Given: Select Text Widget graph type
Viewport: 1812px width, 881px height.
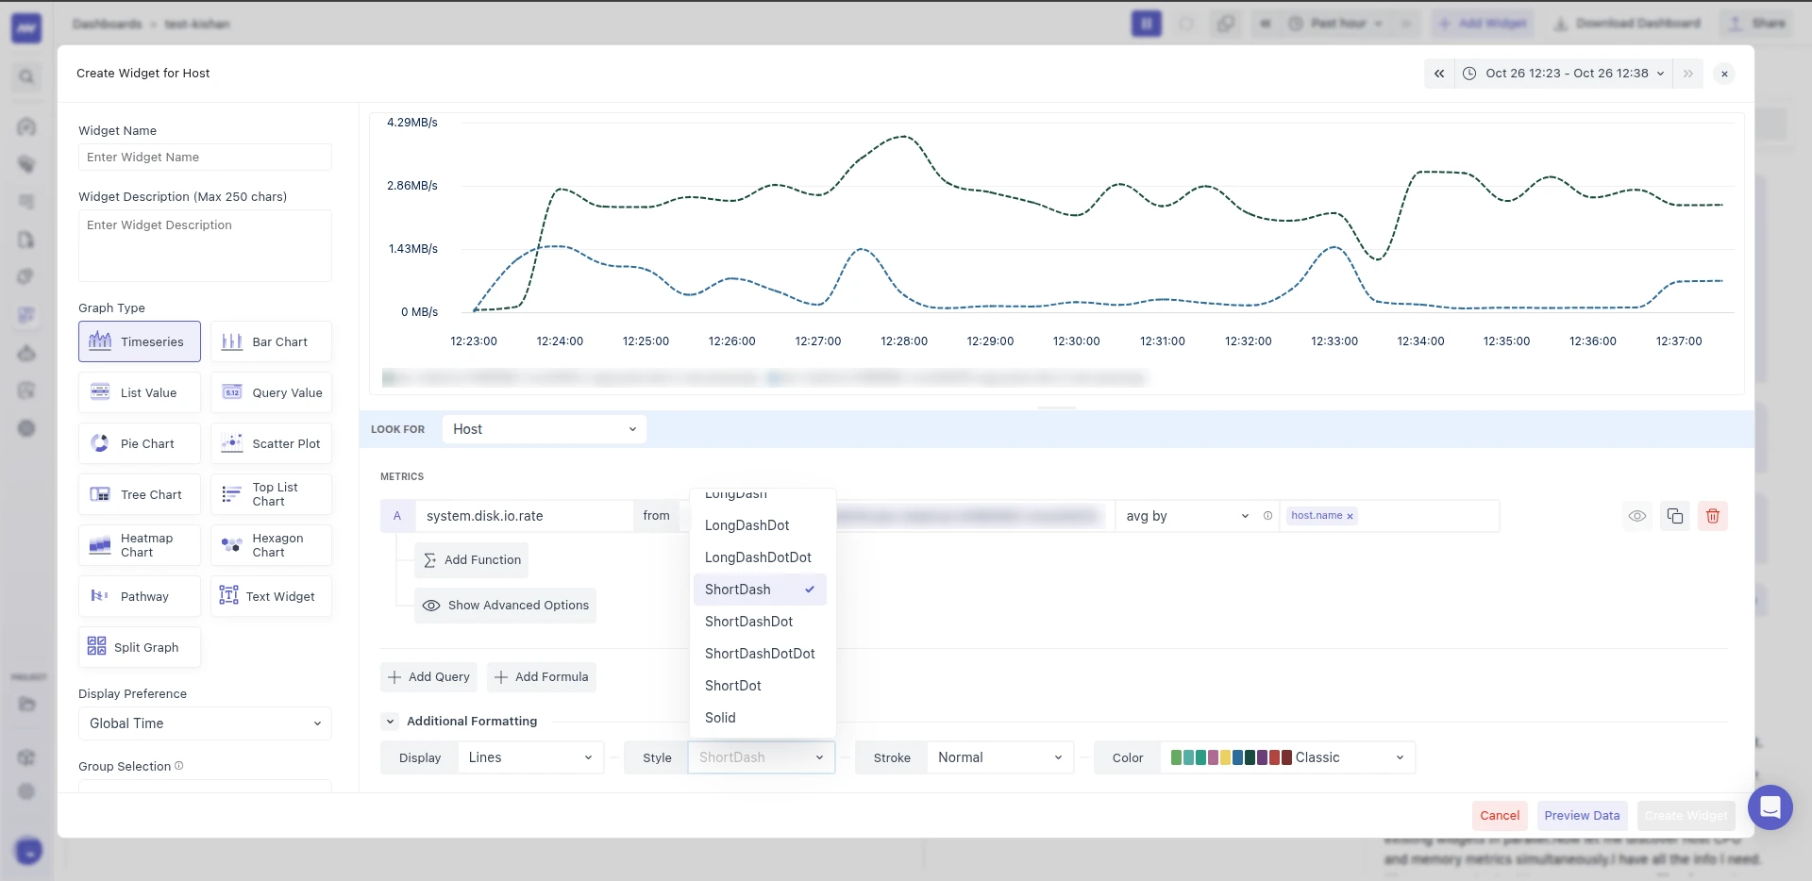Looking at the screenshot, I should [271, 596].
